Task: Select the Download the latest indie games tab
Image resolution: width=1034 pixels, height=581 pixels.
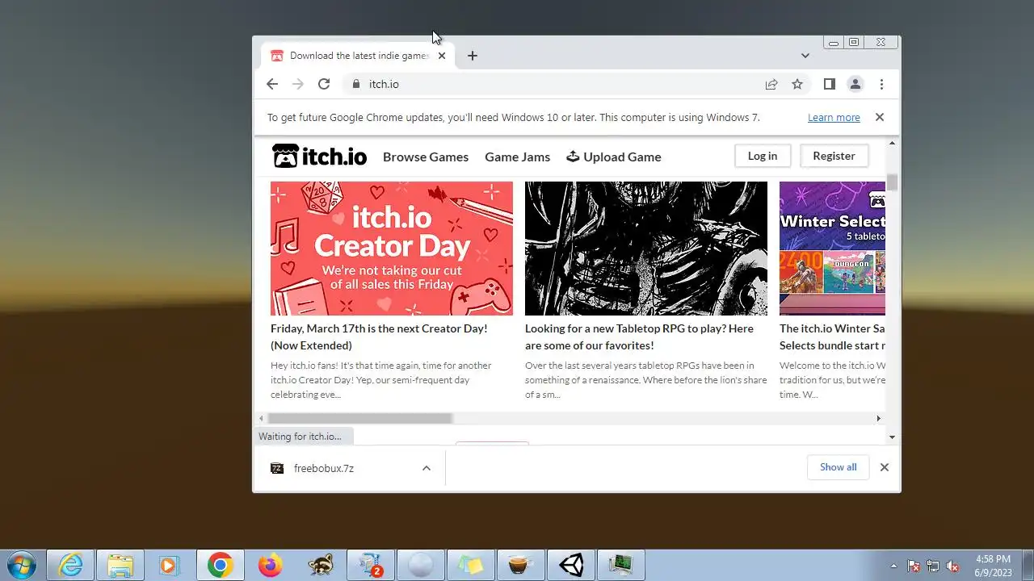Action: tap(358, 56)
